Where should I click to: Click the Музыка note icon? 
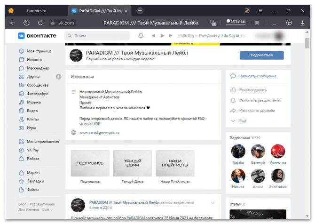[x=21, y=102]
